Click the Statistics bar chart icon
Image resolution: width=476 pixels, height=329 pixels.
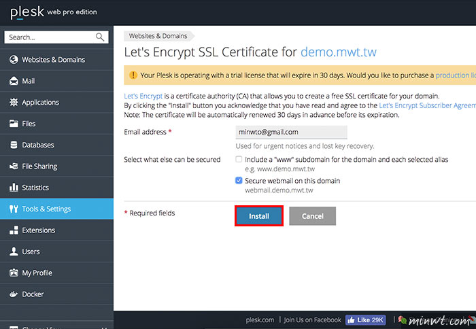pyautogui.click(x=14, y=187)
